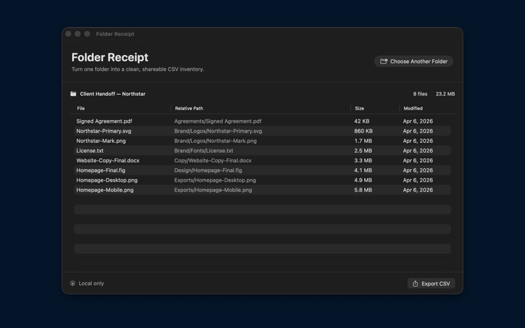This screenshot has width=525, height=328.
Task: Click the red close window button
Action: (x=68, y=34)
